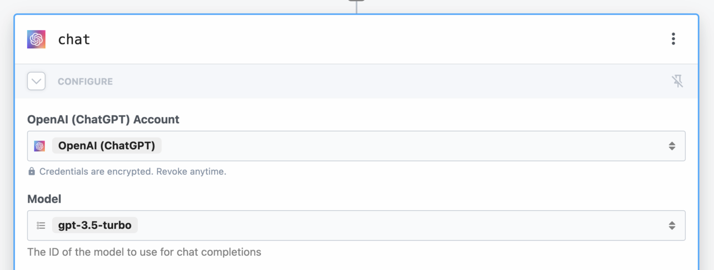Click the lock icon near Credentials text

click(x=32, y=172)
